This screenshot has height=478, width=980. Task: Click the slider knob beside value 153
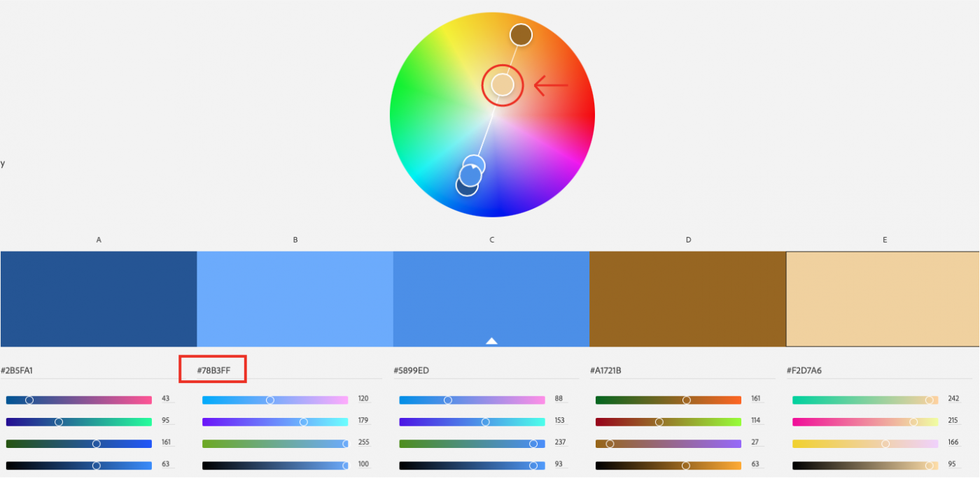[485, 422]
